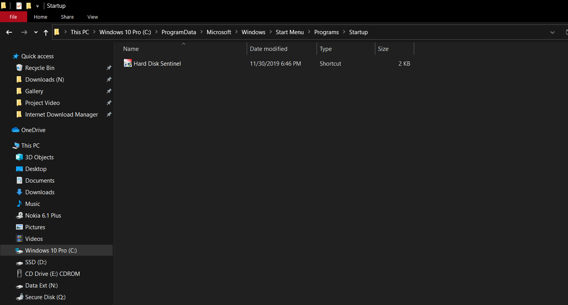Open the Hard Disk Sentinel shortcut
This screenshot has width=568, height=305.
157,63
